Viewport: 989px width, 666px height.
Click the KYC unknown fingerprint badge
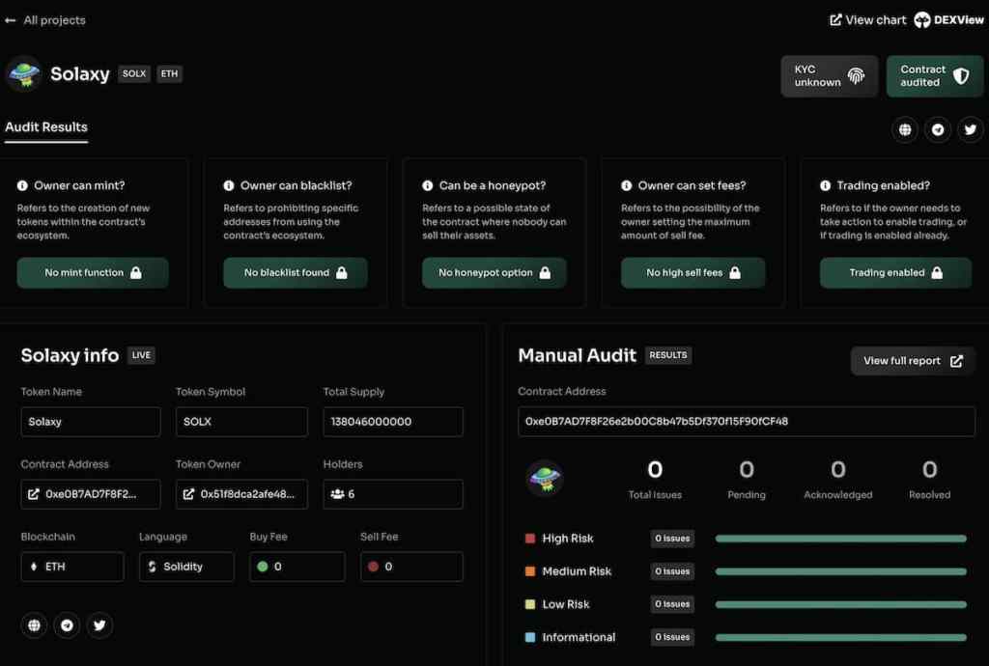830,76
